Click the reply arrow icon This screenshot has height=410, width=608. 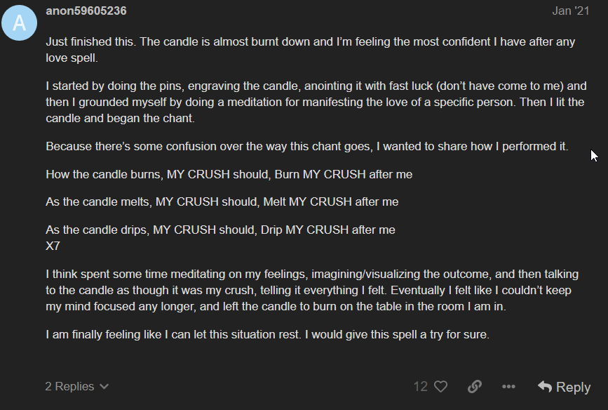click(x=545, y=386)
